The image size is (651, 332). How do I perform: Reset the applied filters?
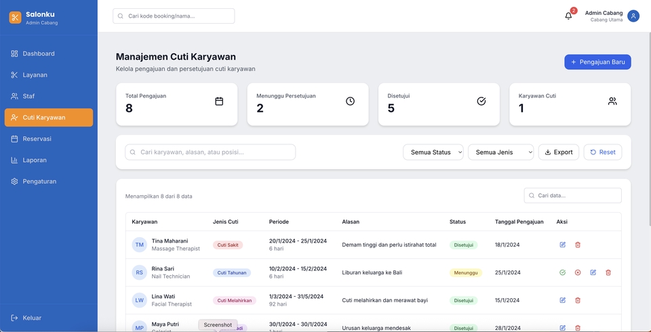[x=603, y=152]
